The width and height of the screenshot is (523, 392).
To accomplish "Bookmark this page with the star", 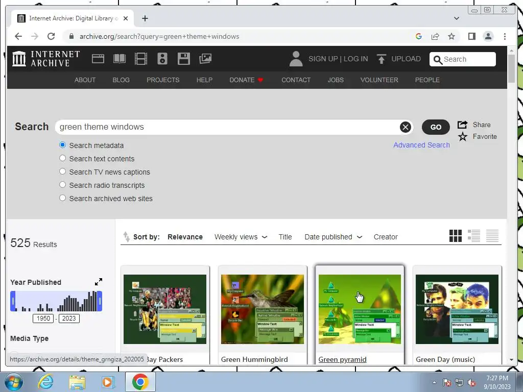I will click(x=451, y=36).
